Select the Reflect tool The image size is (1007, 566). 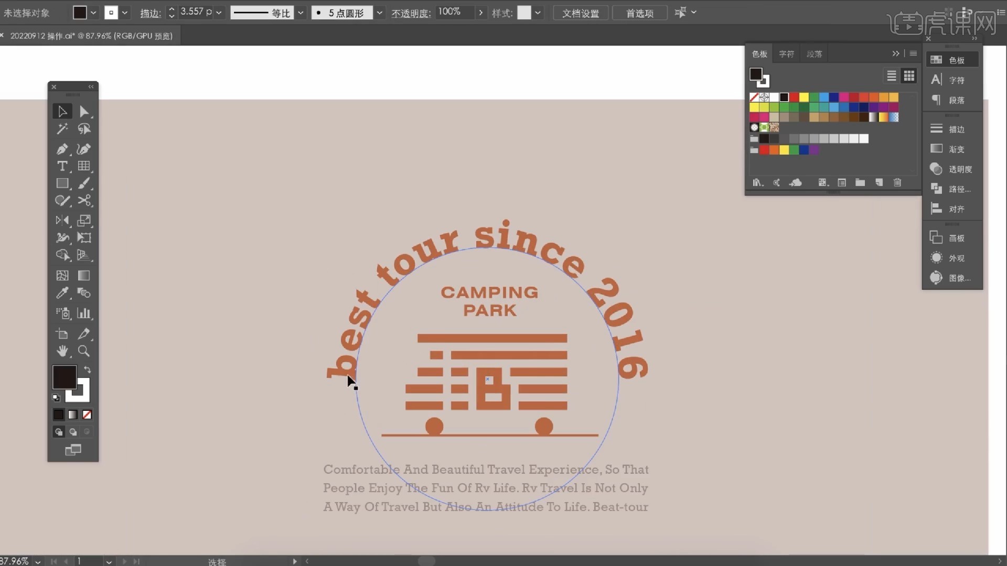[62, 220]
